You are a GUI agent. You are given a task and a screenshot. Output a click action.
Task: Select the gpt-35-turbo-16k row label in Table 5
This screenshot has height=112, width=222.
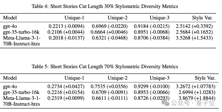pyautogui.click(x=21, y=92)
